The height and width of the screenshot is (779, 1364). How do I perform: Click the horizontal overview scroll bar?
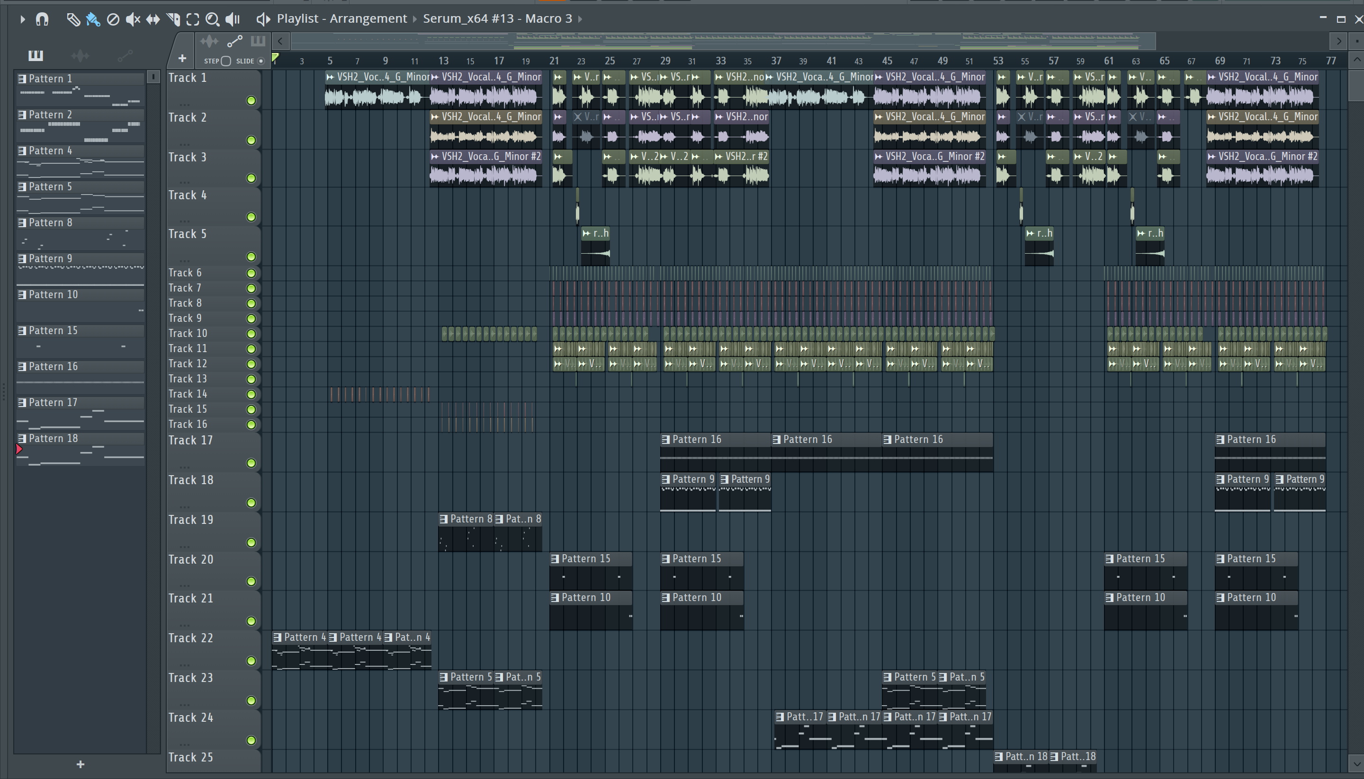723,41
